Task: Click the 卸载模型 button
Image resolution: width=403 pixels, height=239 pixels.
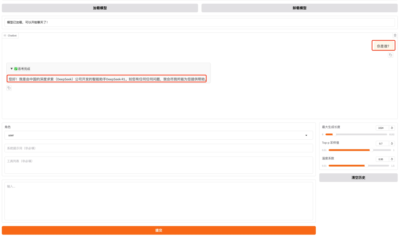Action: [x=299, y=8]
